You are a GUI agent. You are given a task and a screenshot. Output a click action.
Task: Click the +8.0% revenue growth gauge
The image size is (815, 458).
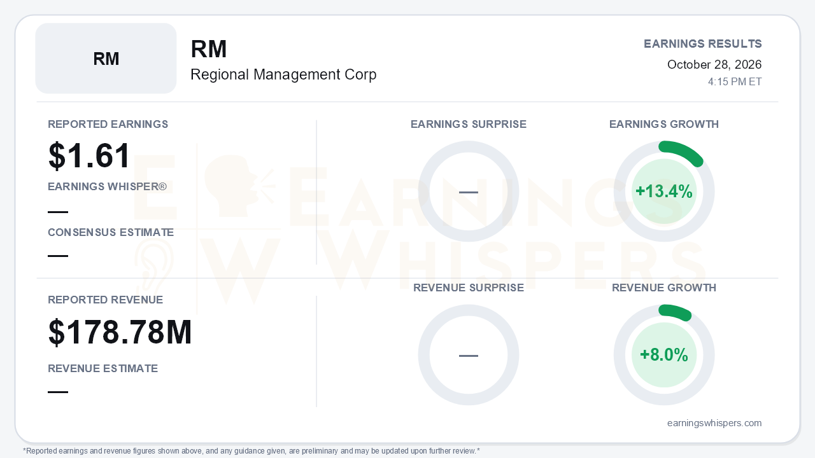coord(664,355)
